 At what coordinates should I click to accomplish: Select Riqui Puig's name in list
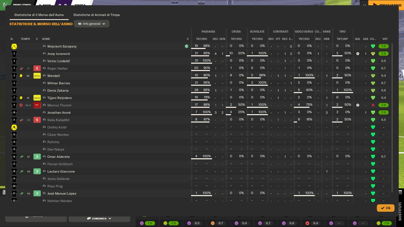(x=55, y=186)
